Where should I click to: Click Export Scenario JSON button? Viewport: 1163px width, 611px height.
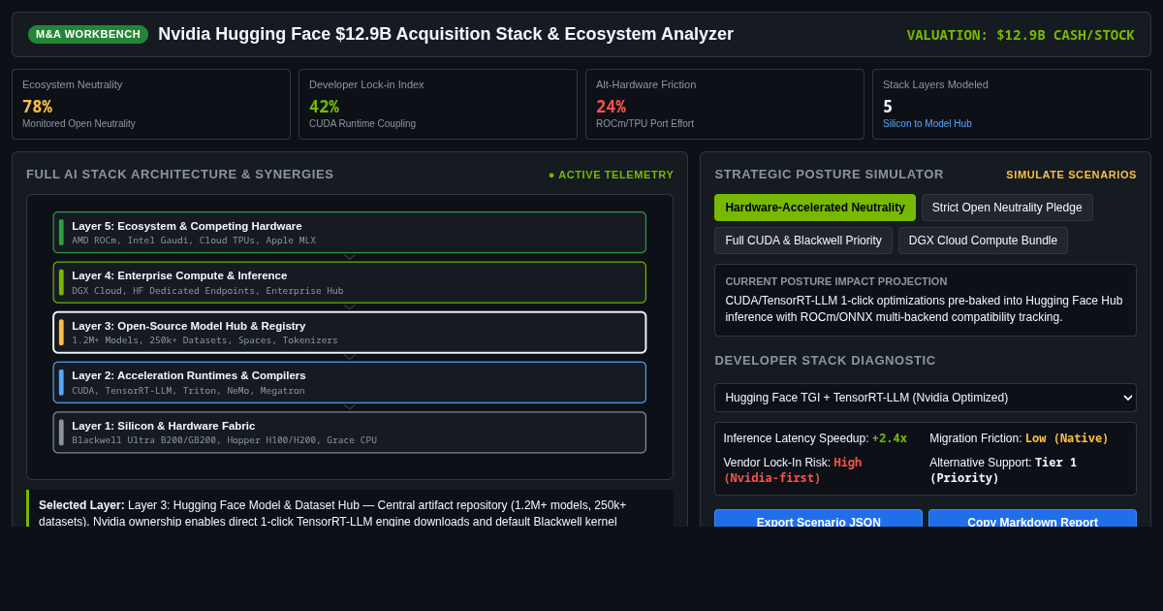[818, 519]
